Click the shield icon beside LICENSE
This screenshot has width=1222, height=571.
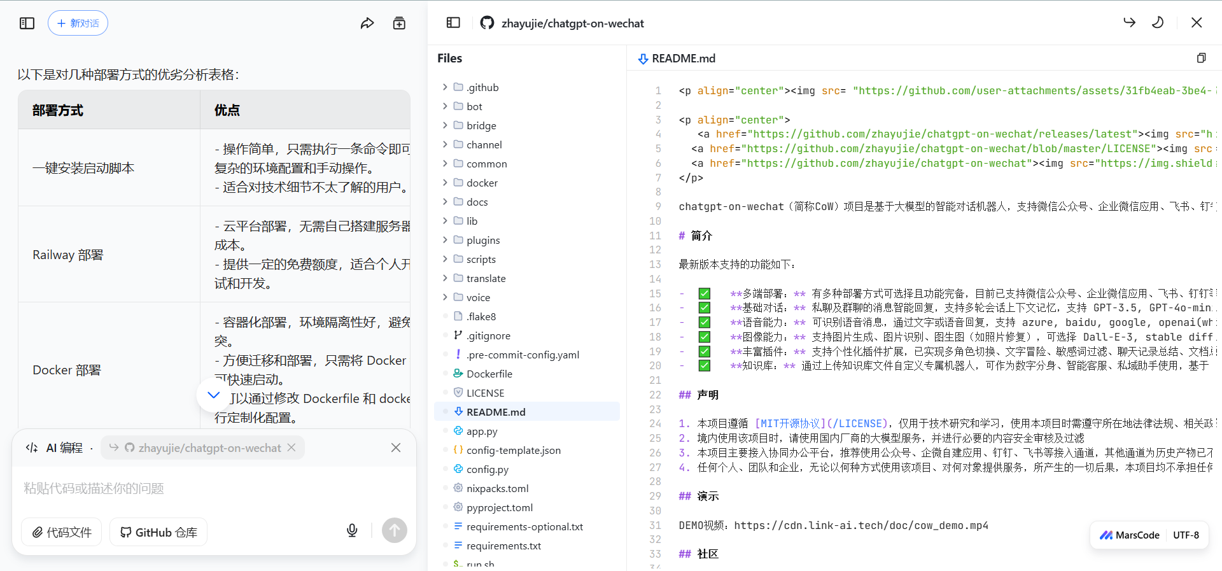point(458,393)
